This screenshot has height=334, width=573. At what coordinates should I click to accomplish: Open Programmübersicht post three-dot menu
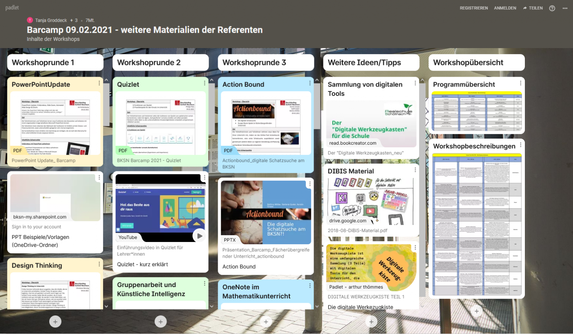520,83
